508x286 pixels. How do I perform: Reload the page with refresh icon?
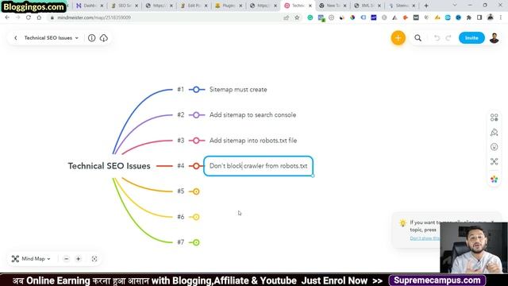pyautogui.click(x=29, y=17)
